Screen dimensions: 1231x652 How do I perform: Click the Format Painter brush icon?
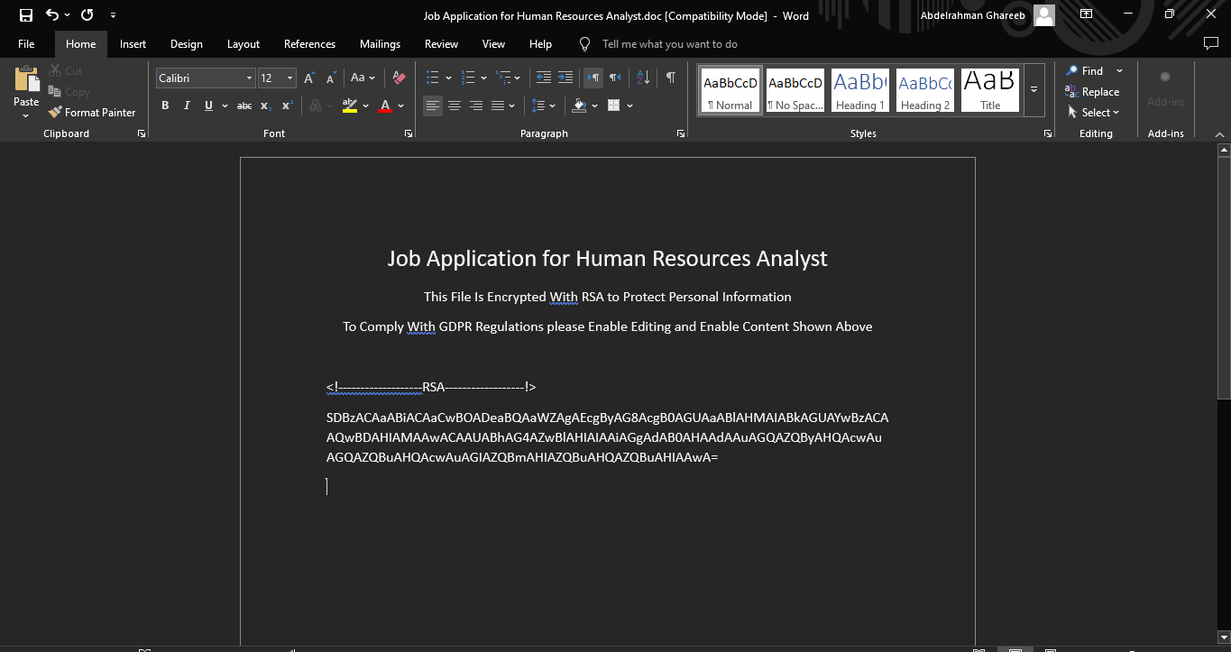tap(56, 113)
